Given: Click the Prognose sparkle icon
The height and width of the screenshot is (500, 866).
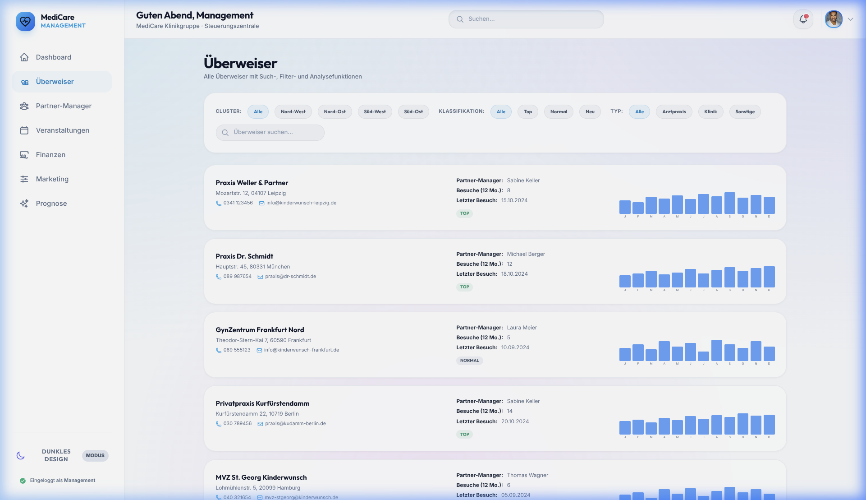Looking at the screenshot, I should click(24, 204).
